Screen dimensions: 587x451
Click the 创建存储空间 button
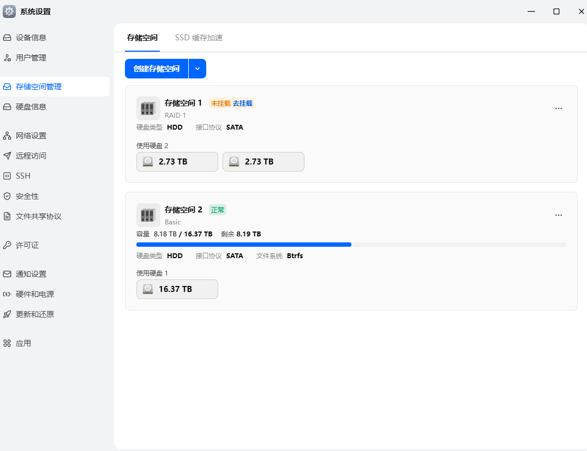point(157,69)
